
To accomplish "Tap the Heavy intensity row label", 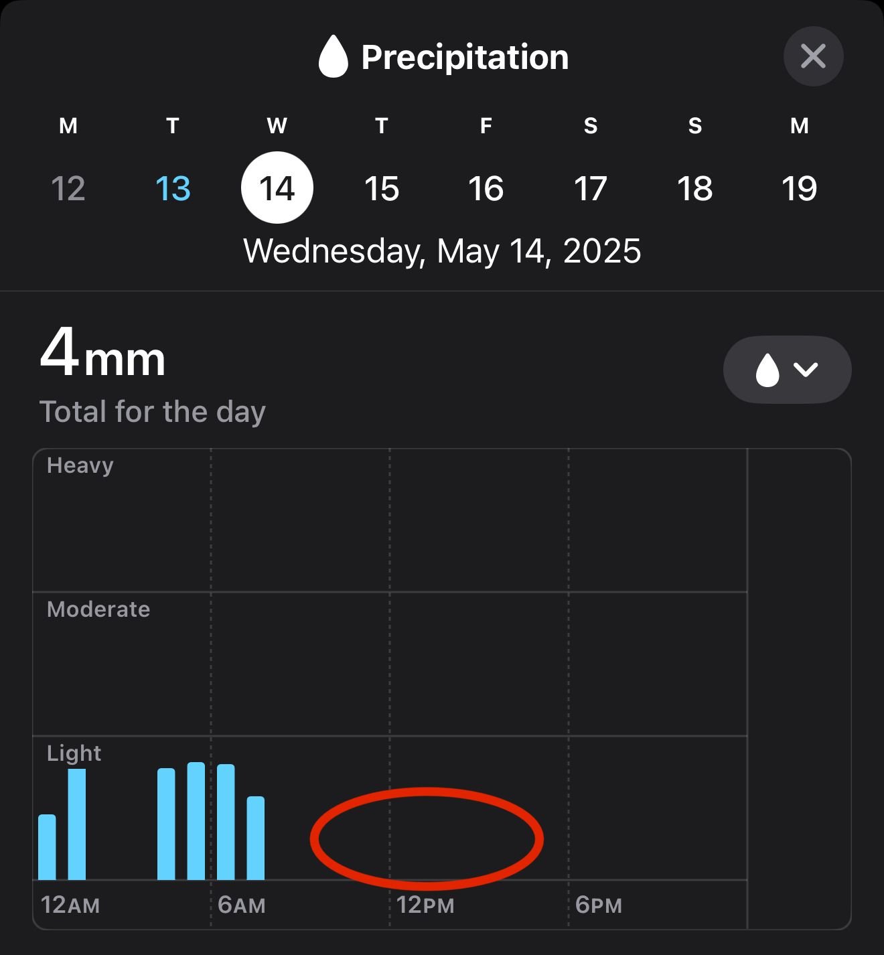I will [80, 465].
